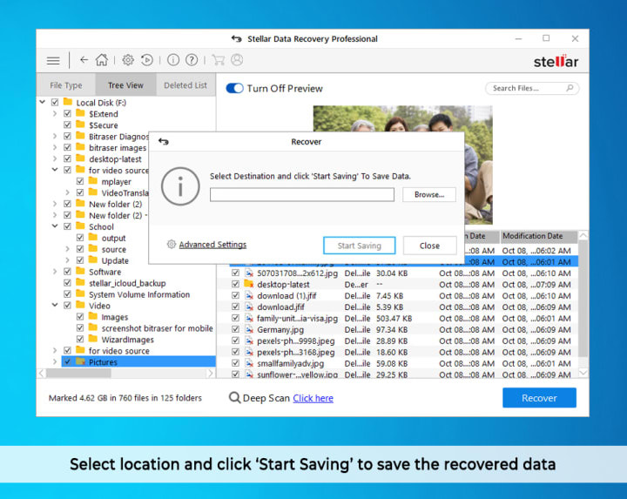
Task: Open the hamburger menu in toolbar
Action: 53,60
